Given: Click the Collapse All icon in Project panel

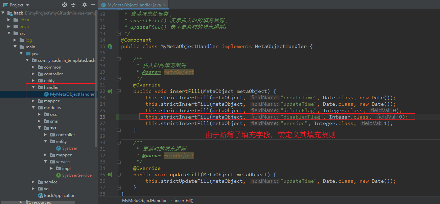Looking at the screenshot, I should click(x=73, y=5).
